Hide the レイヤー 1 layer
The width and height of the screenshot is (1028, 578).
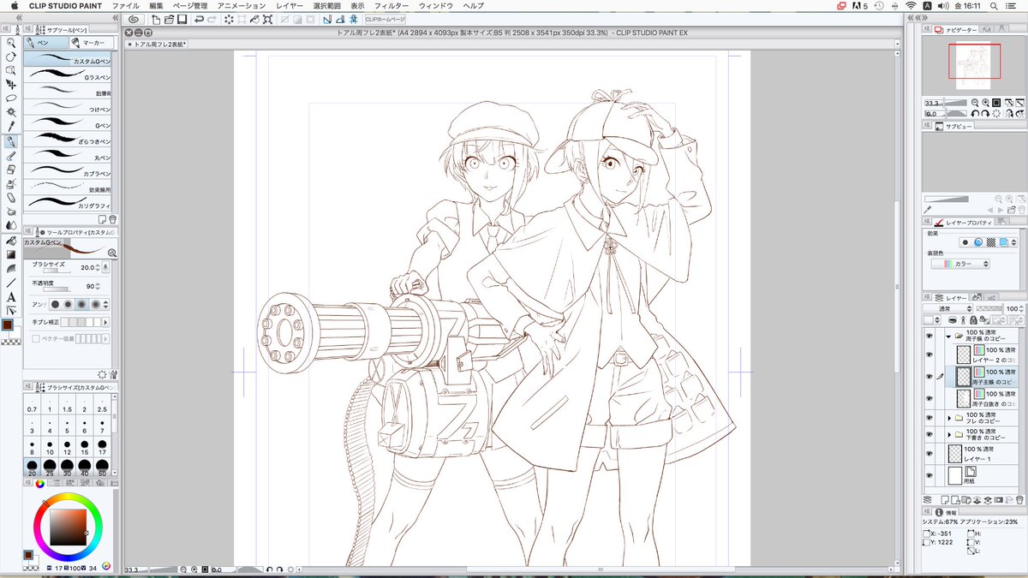[929, 454]
